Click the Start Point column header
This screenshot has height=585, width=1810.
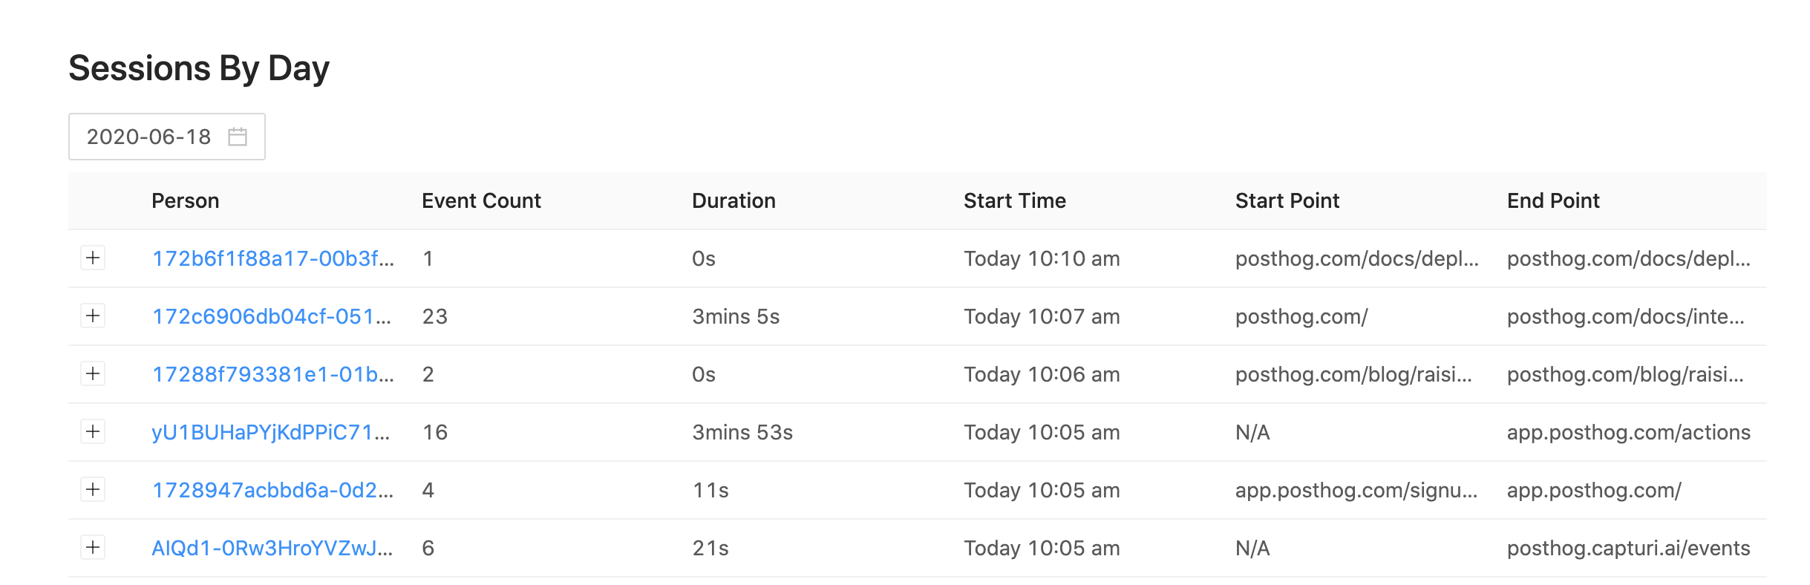(x=1287, y=200)
